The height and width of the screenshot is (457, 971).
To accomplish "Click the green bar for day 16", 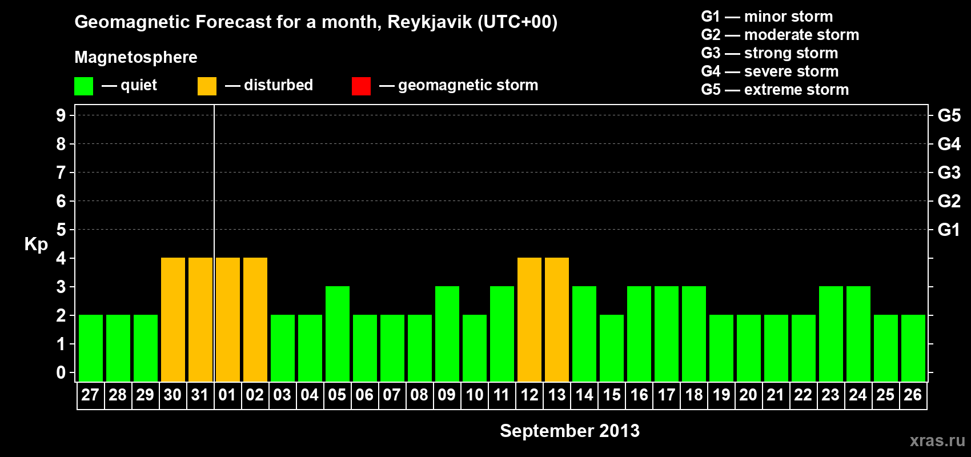I will tap(639, 334).
